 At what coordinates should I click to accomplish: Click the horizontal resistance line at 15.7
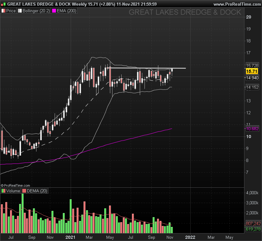(146, 68)
